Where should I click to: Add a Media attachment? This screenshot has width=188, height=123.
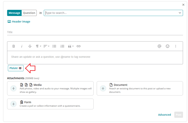(x=50, y=88)
